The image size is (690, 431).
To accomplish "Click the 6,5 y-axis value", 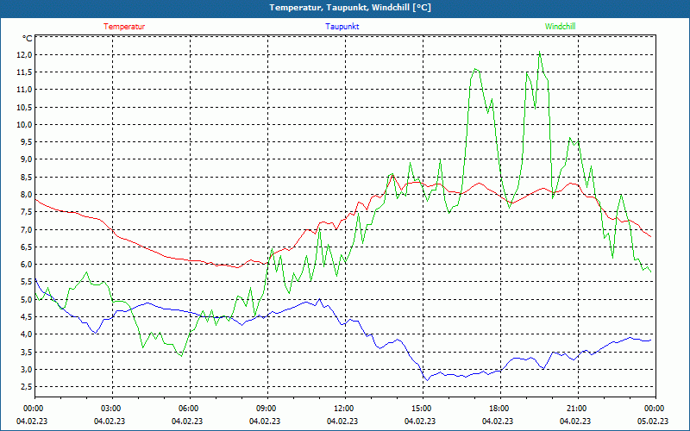I will (26, 247).
